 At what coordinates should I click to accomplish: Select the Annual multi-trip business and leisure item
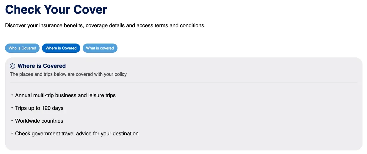(x=65, y=95)
